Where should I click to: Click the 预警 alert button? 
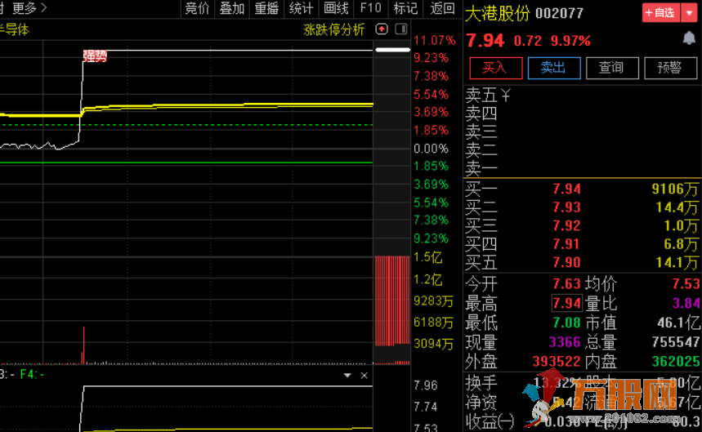[x=670, y=68]
